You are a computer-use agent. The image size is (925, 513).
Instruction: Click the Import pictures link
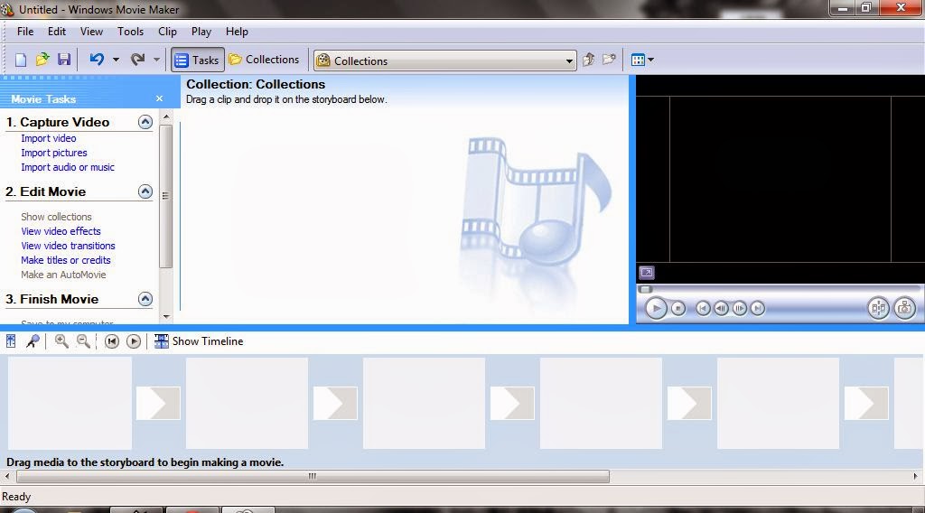(x=54, y=153)
